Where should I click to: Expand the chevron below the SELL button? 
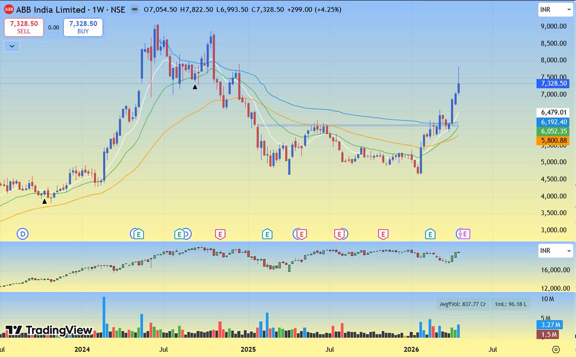pyautogui.click(x=11, y=46)
